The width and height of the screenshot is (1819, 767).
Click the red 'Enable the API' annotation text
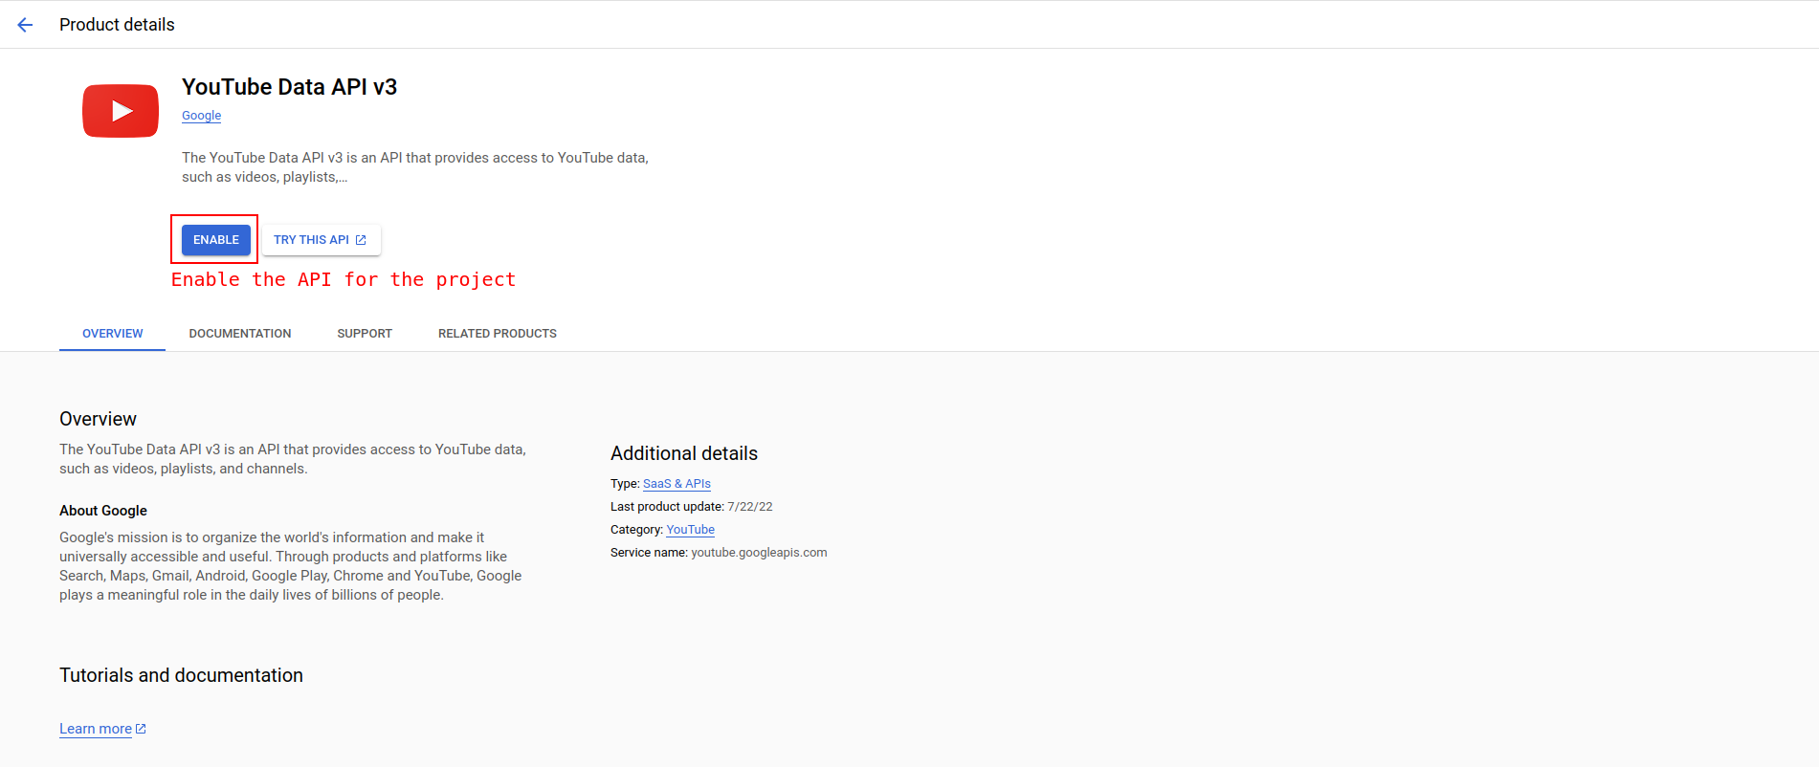click(x=343, y=279)
